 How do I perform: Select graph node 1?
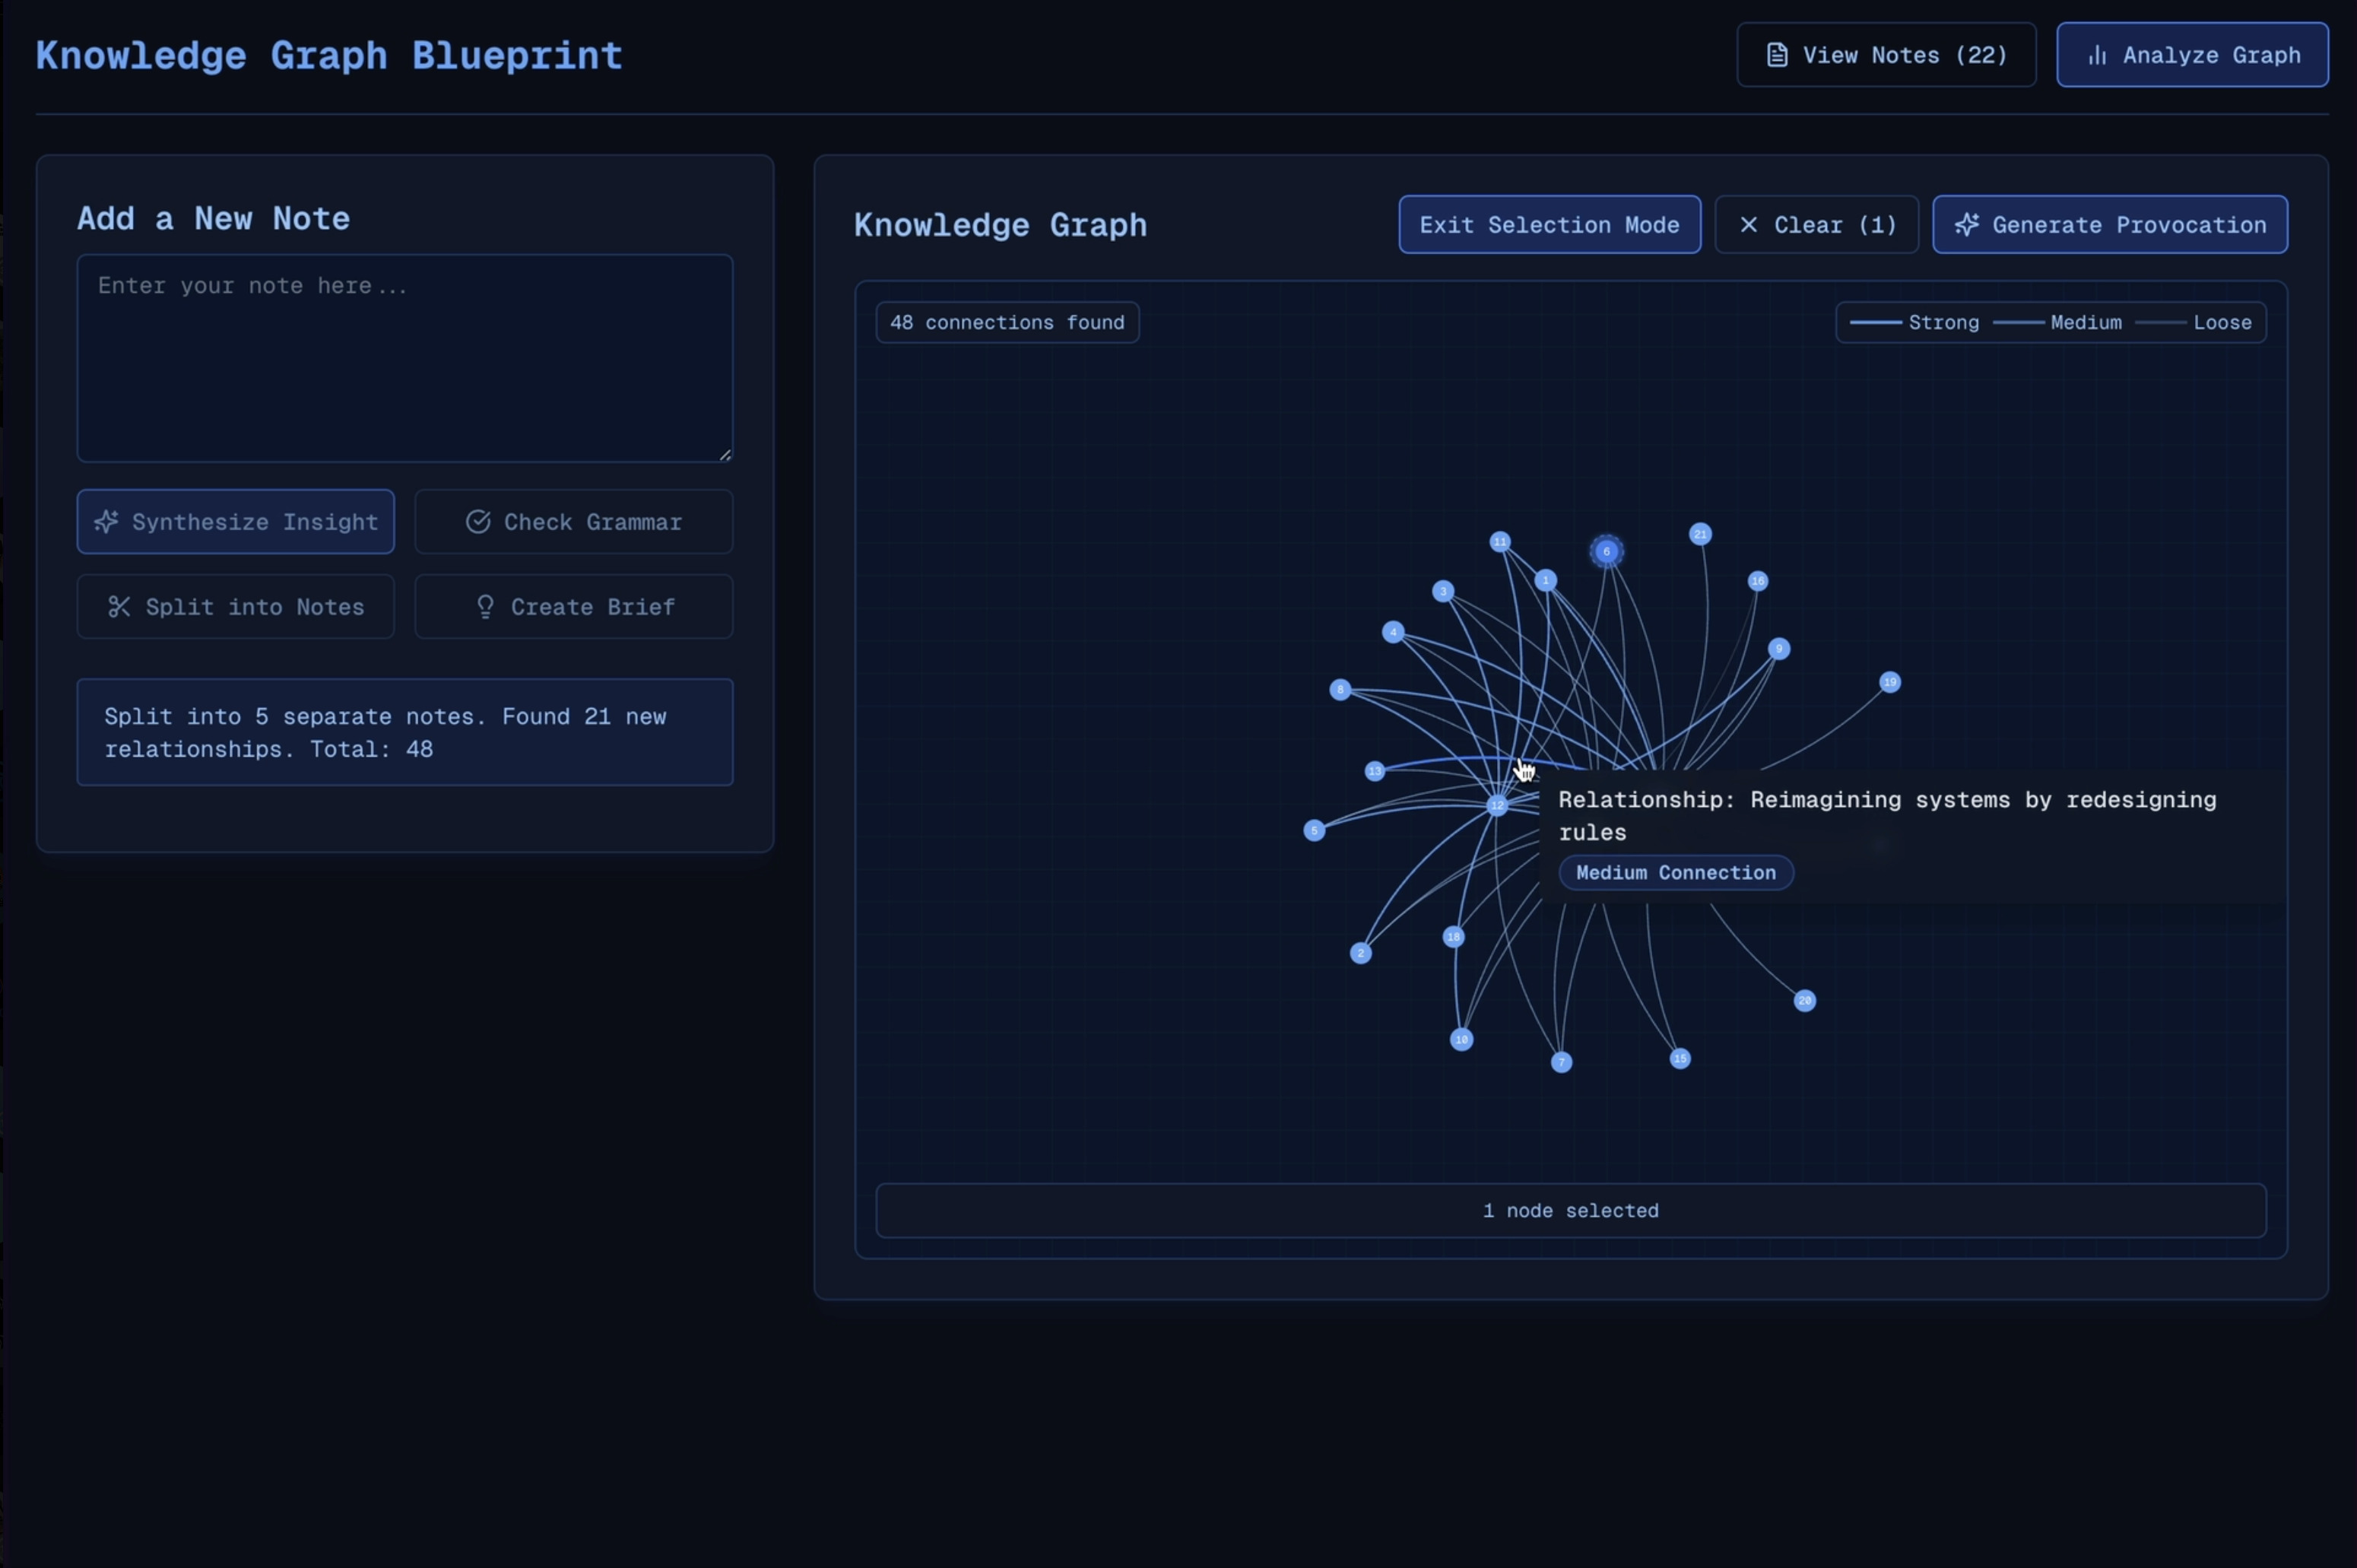(x=1545, y=580)
